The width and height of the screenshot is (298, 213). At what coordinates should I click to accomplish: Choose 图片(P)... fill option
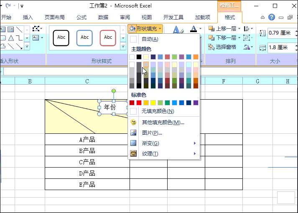click(x=164, y=133)
